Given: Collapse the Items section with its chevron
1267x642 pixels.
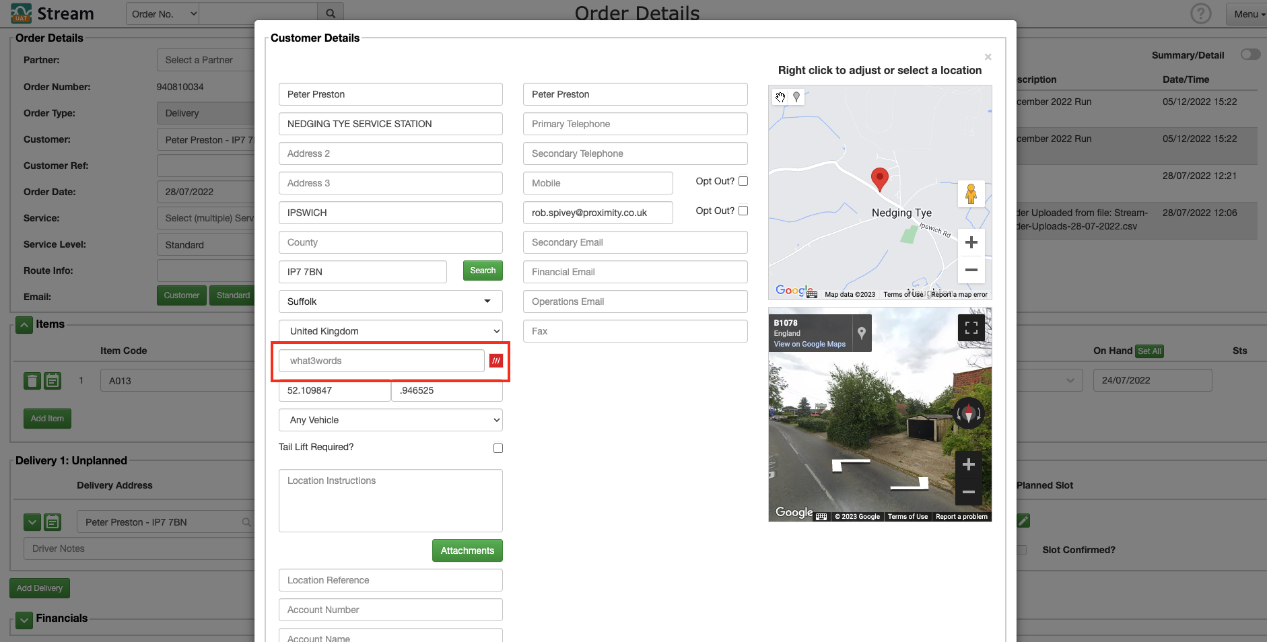Looking at the screenshot, I should click(24, 325).
